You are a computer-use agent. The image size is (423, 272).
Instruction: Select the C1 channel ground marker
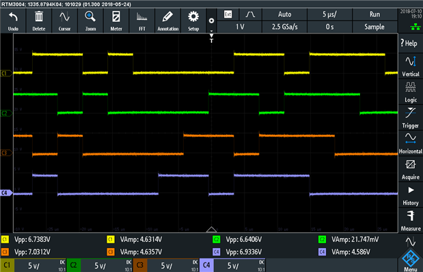point(6,73)
